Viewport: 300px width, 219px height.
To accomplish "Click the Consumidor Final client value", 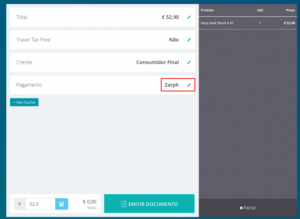I will pyautogui.click(x=157, y=62).
